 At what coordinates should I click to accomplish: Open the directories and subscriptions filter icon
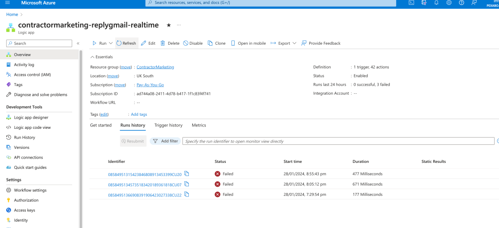[424, 2]
